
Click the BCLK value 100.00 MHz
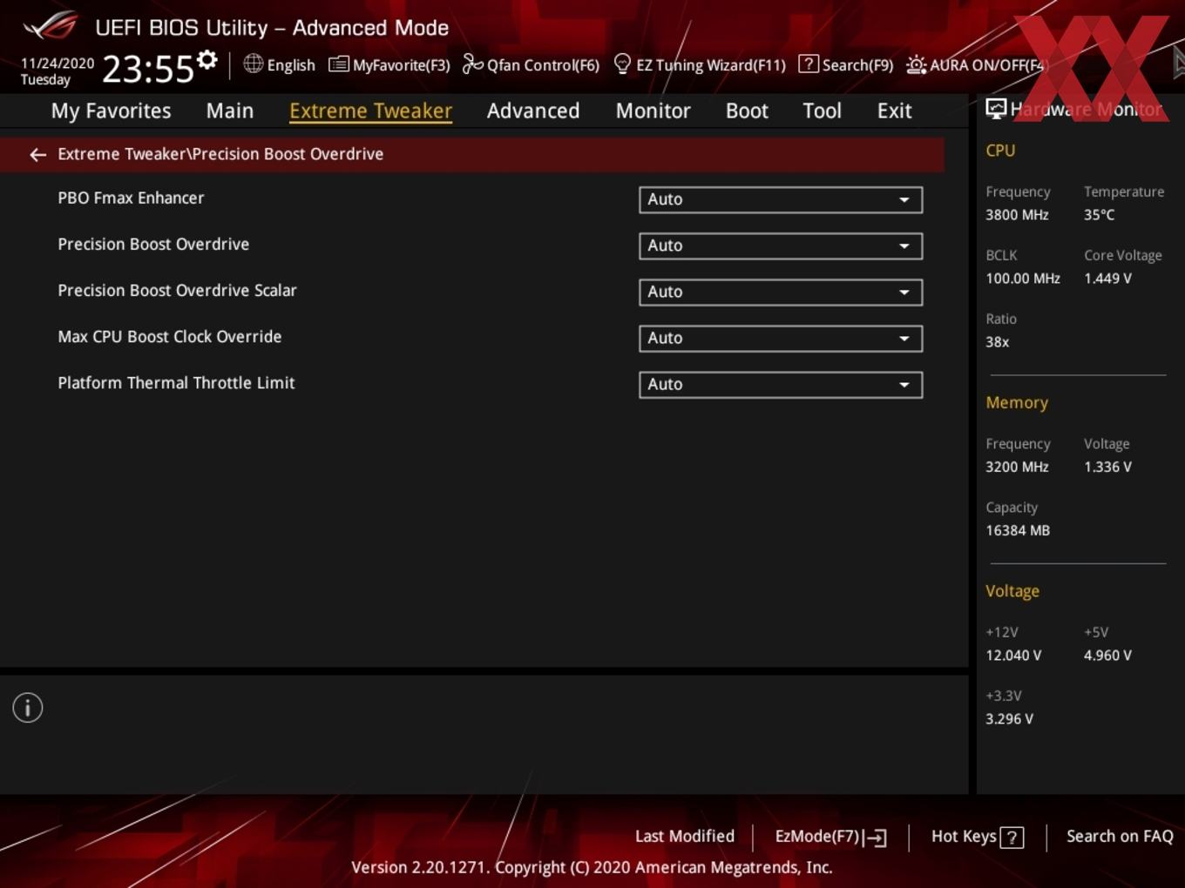(1023, 279)
